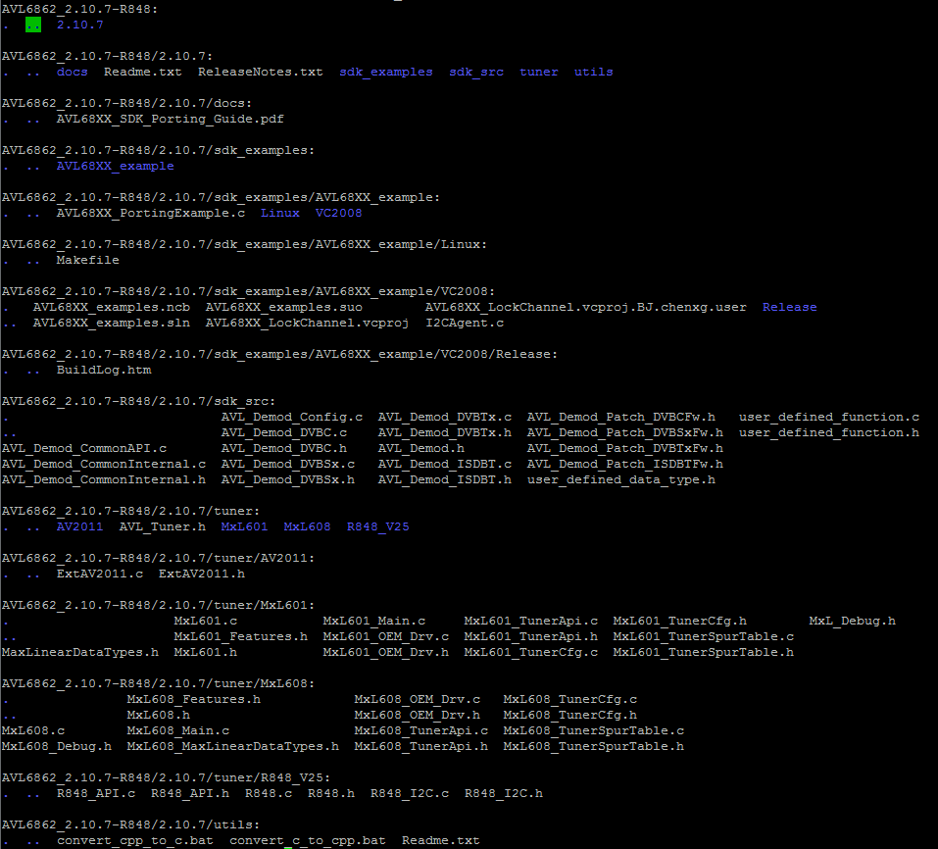Click the blue utils directory name
The width and height of the screenshot is (938, 849).
(x=593, y=72)
